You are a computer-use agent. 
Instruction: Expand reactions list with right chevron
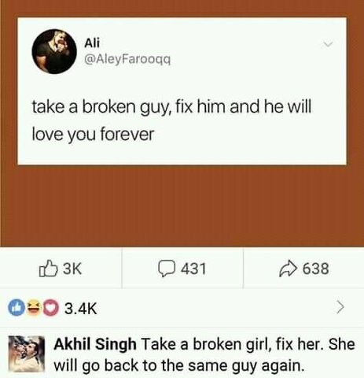click(x=340, y=307)
